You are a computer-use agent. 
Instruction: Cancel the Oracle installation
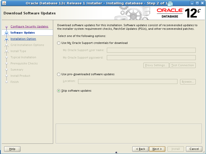click(x=194, y=149)
